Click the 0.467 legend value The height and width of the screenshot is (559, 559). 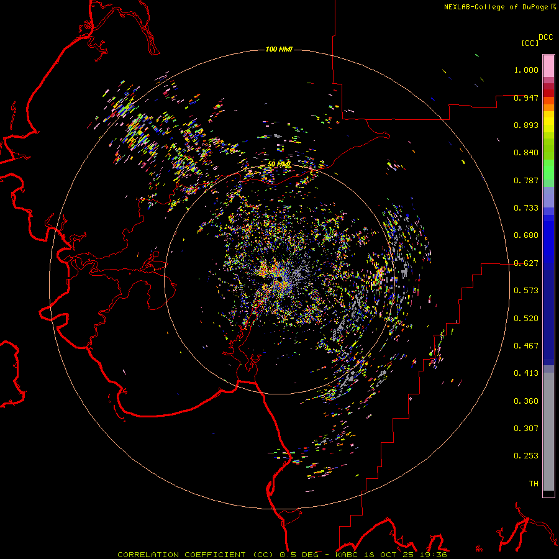click(526, 345)
